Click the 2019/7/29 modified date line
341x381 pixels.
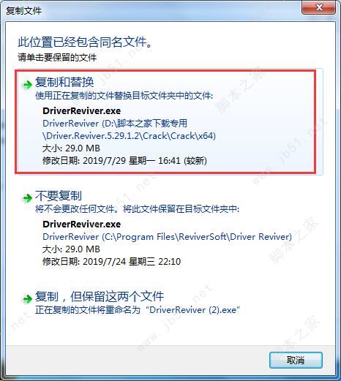(x=124, y=161)
